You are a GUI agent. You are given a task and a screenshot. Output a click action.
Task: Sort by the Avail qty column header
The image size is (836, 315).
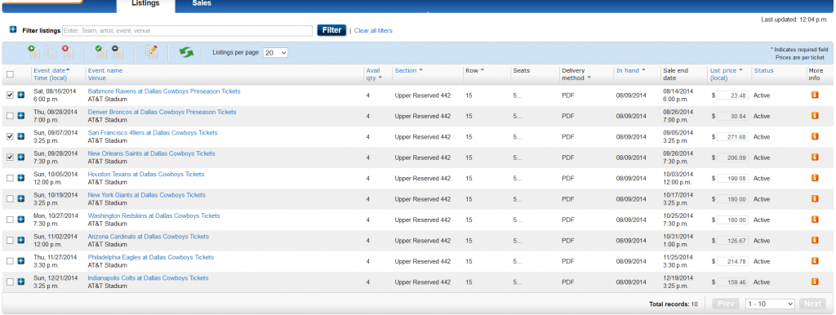(373, 74)
